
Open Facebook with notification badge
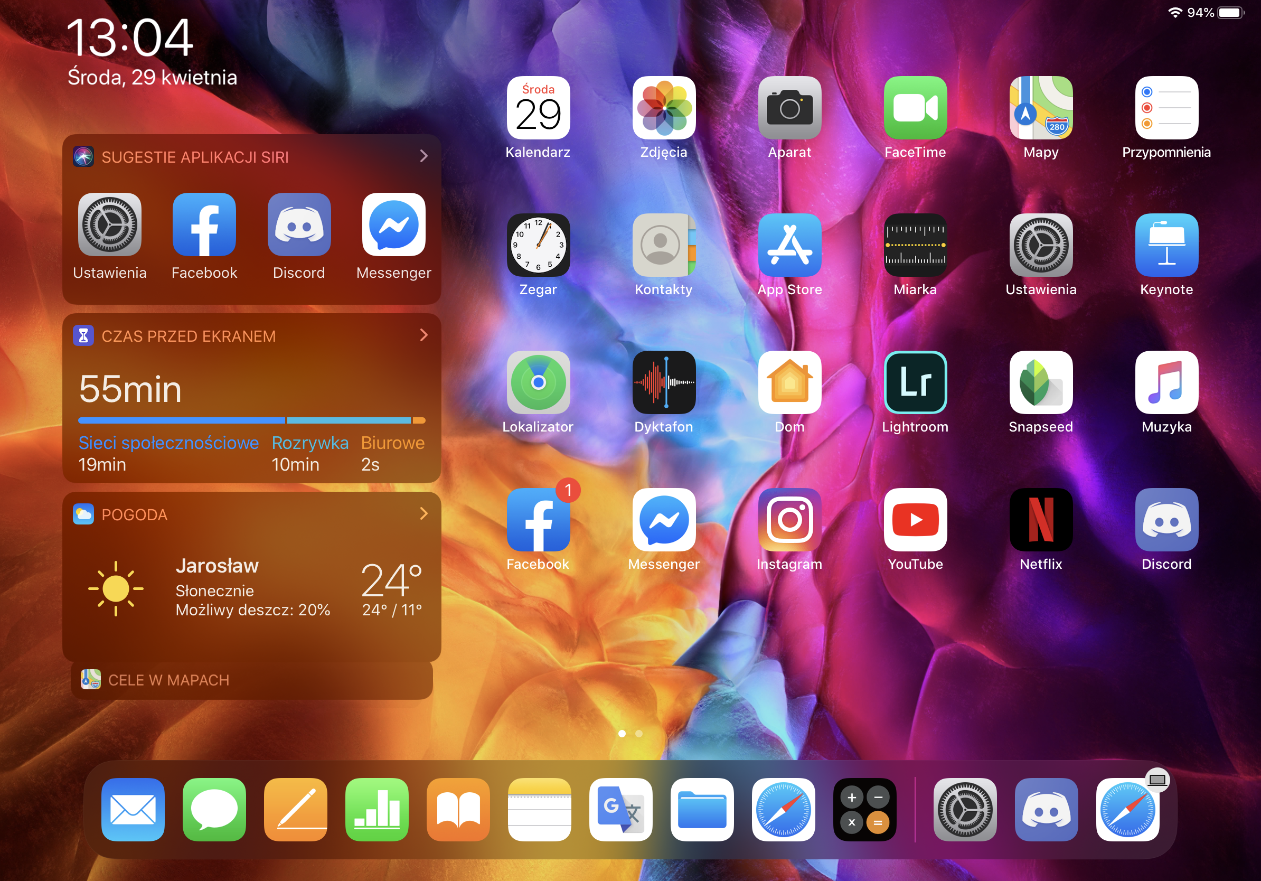(538, 520)
